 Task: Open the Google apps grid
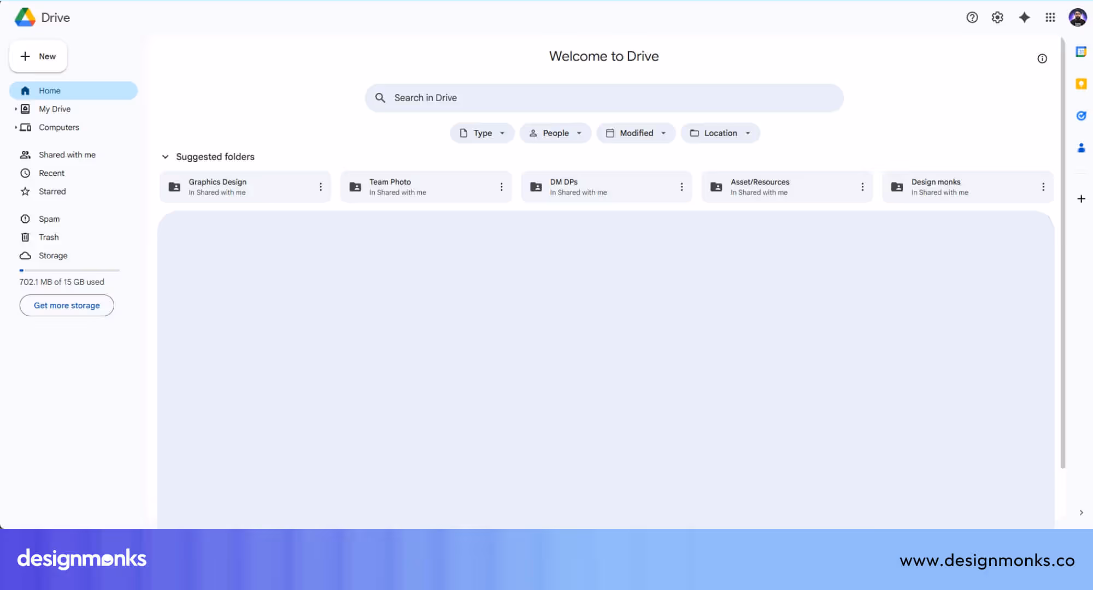pos(1050,17)
